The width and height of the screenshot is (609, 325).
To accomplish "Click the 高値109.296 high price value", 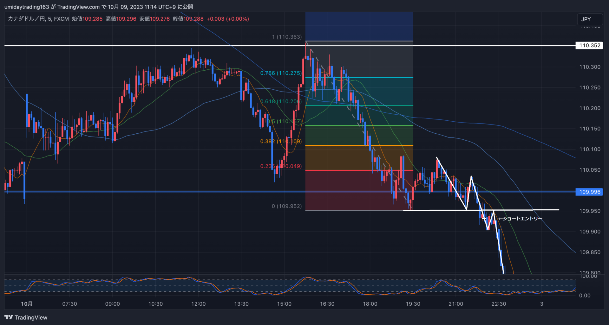I will click(x=121, y=19).
